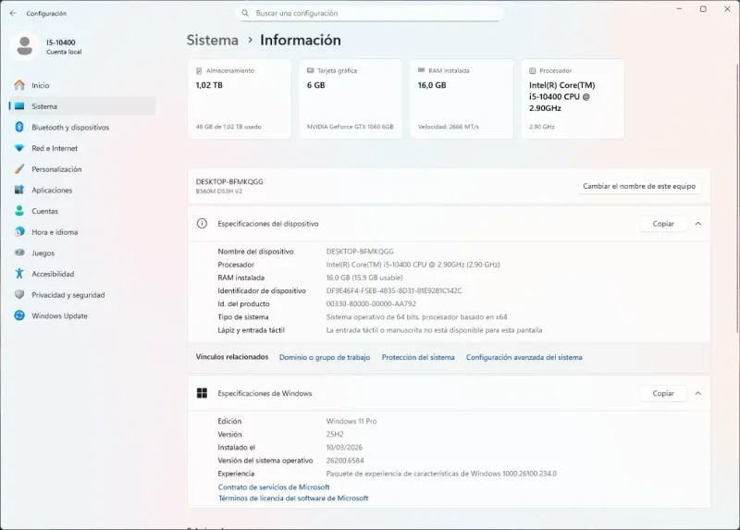Image resolution: width=740 pixels, height=530 pixels.
Task: Click the user account avatar
Action: click(25, 46)
